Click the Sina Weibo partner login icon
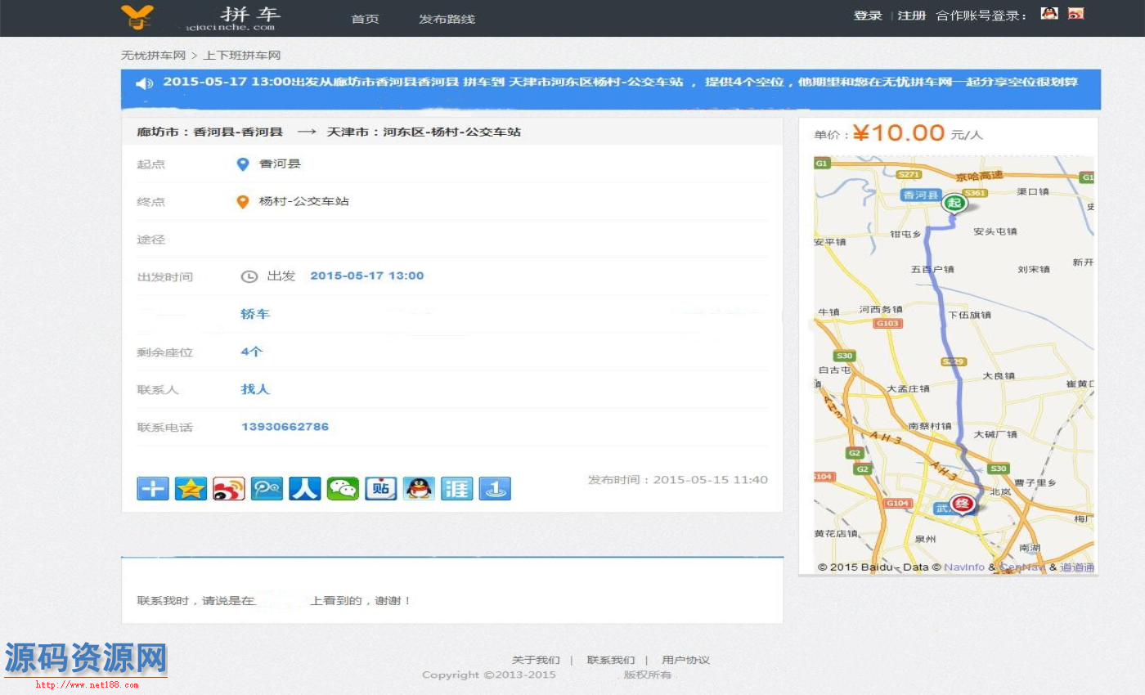 point(1075,13)
